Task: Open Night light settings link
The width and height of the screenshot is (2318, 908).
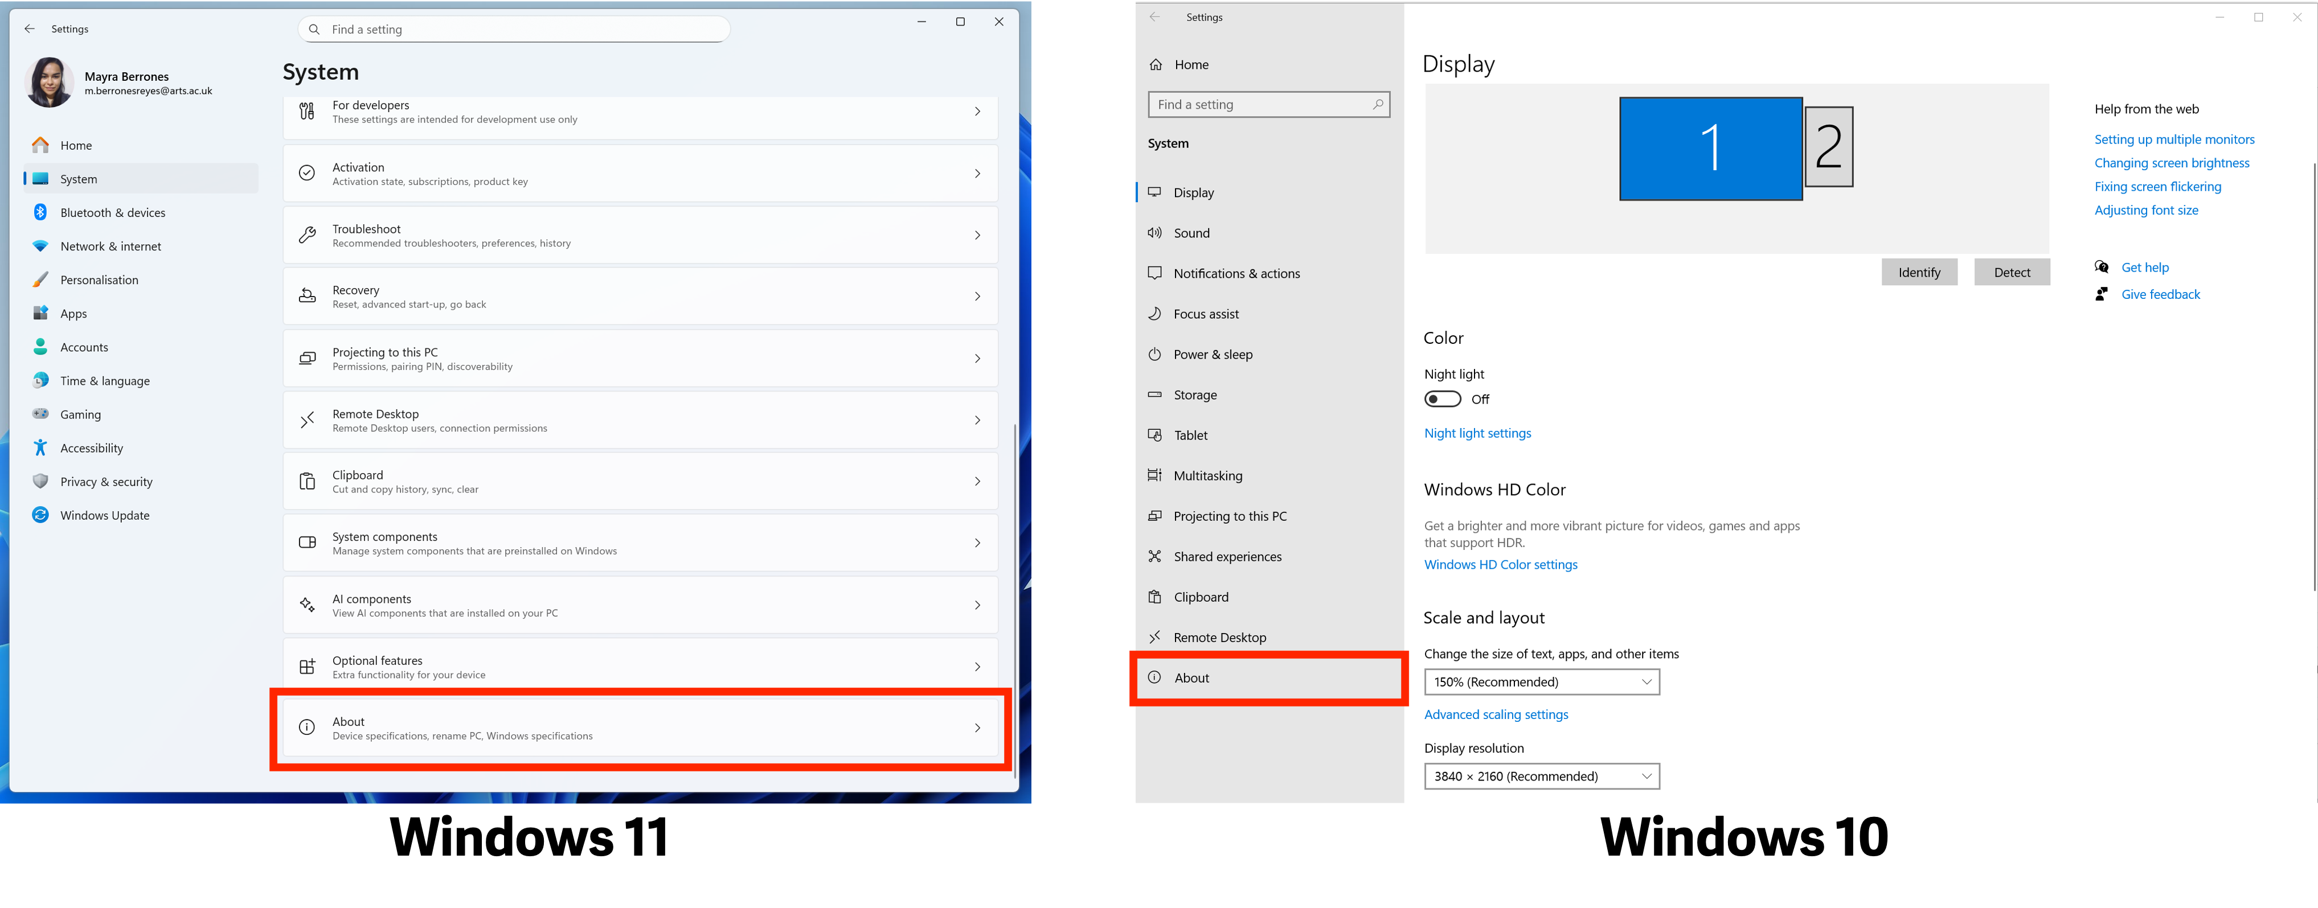Action: 1477,433
